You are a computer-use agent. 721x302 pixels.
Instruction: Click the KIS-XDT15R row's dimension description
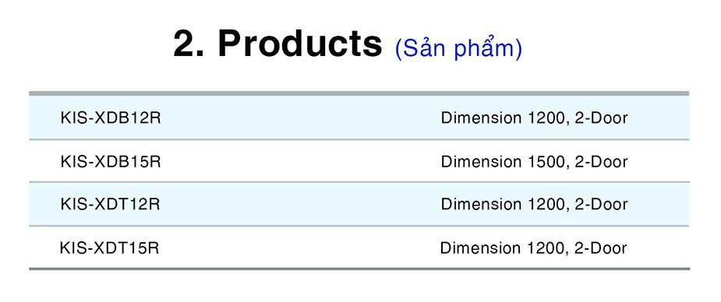click(x=533, y=248)
